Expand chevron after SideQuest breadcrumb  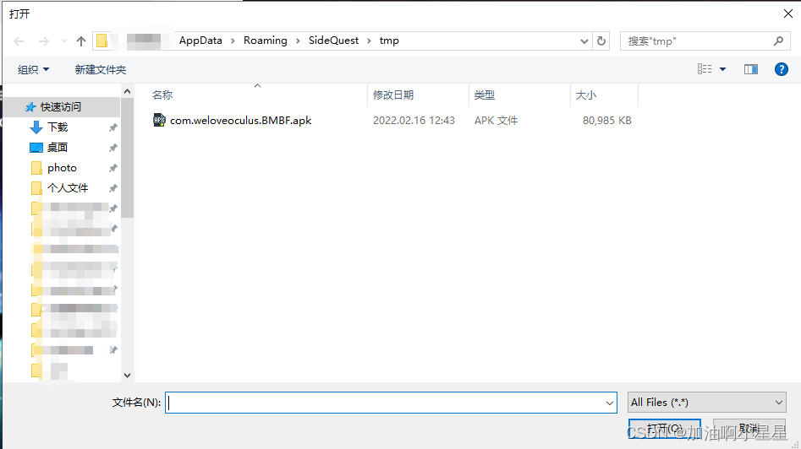(369, 41)
